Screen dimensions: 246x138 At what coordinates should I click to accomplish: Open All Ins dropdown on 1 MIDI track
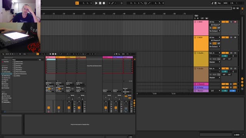[x=214, y=22]
